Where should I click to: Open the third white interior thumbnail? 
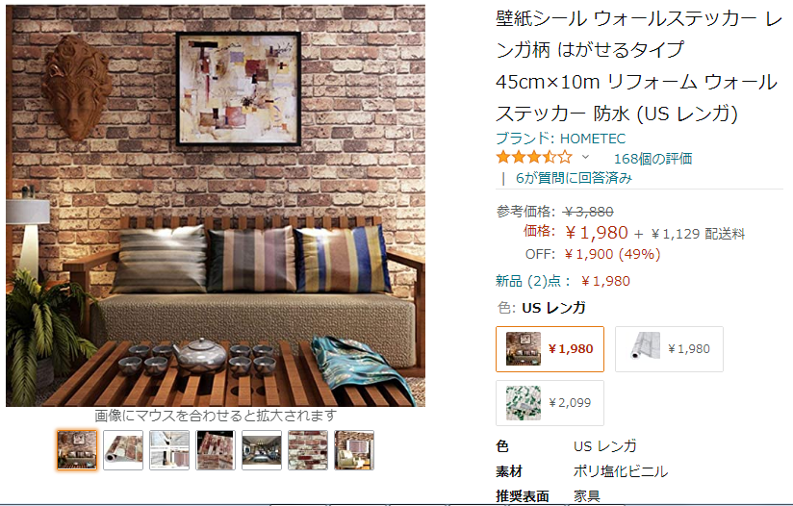coord(169,450)
